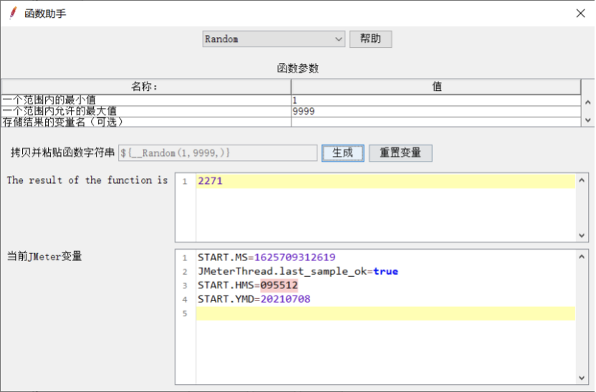Click the result area scroll down arrow
This screenshot has width=596, height=392.
pyautogui.click(x=582, y=235)
